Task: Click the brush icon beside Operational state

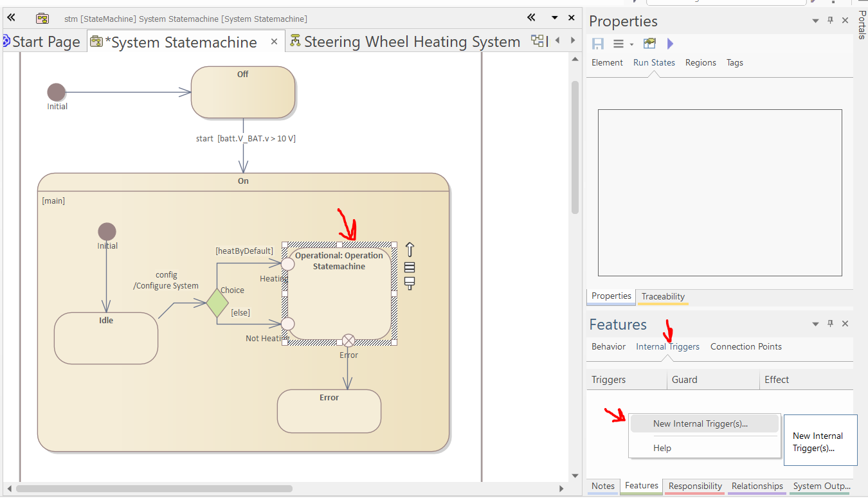Action: pyautogui.click(x=410, y=283)
